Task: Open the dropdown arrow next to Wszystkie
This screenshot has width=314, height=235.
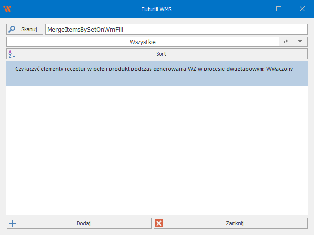Action: tap(300, 42)
